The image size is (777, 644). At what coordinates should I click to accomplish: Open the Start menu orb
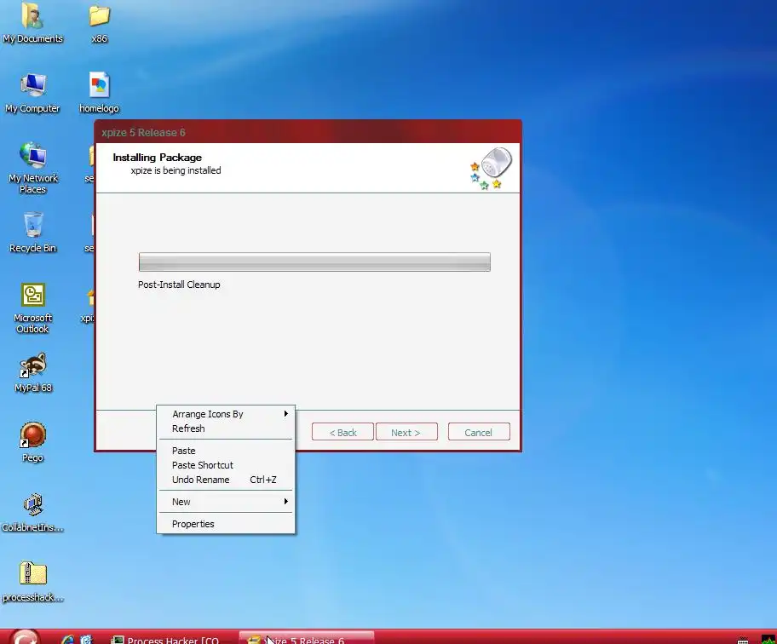pos(24,637)
